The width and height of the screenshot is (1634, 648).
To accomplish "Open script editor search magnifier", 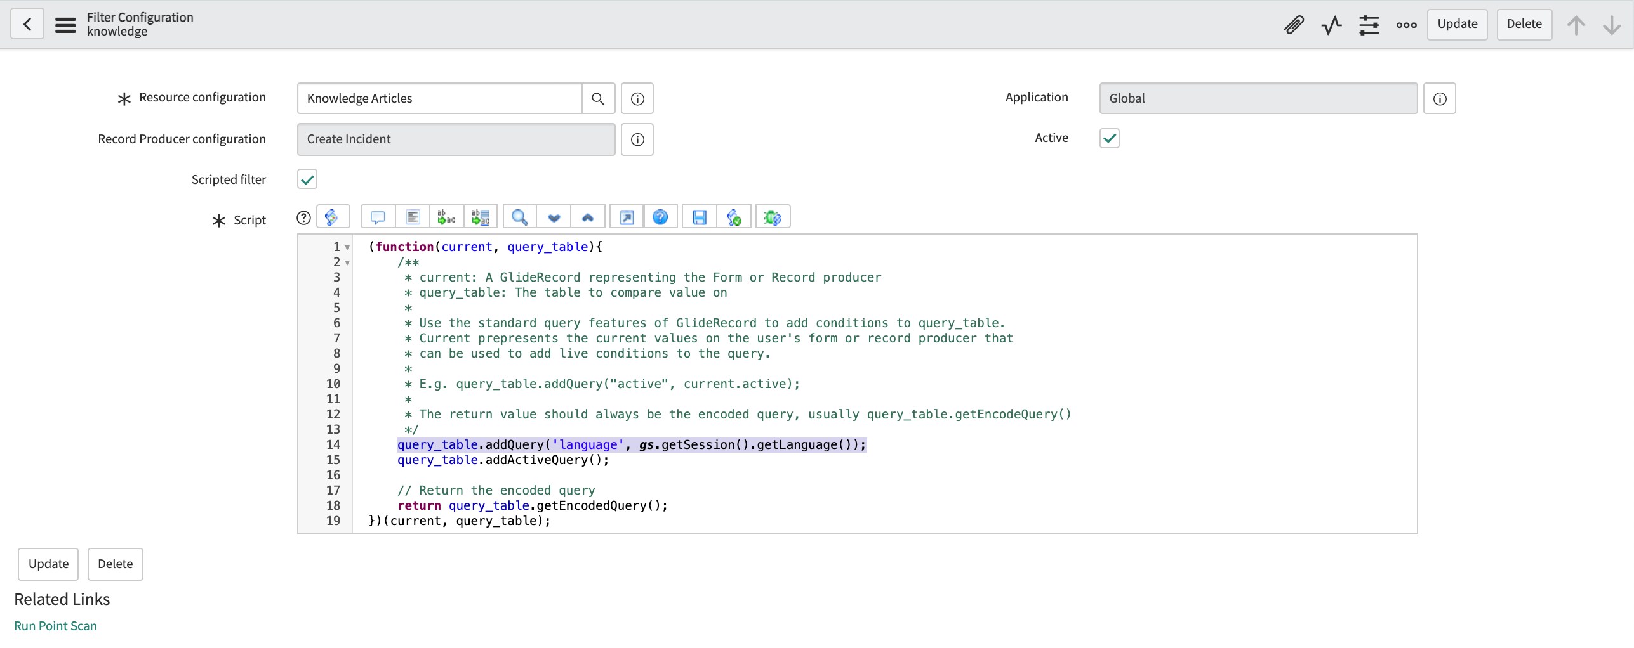I will click(520, 217).
